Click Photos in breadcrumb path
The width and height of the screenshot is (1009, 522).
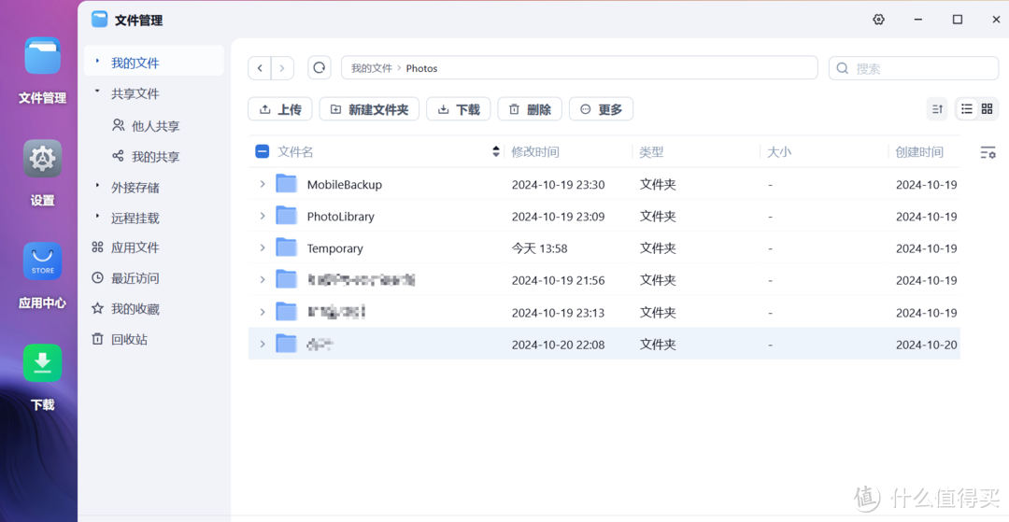pyautogui.click(x=421, y=68)
